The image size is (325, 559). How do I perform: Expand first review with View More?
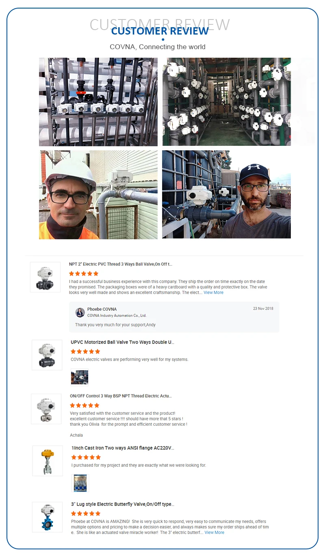tap(213, 292)
